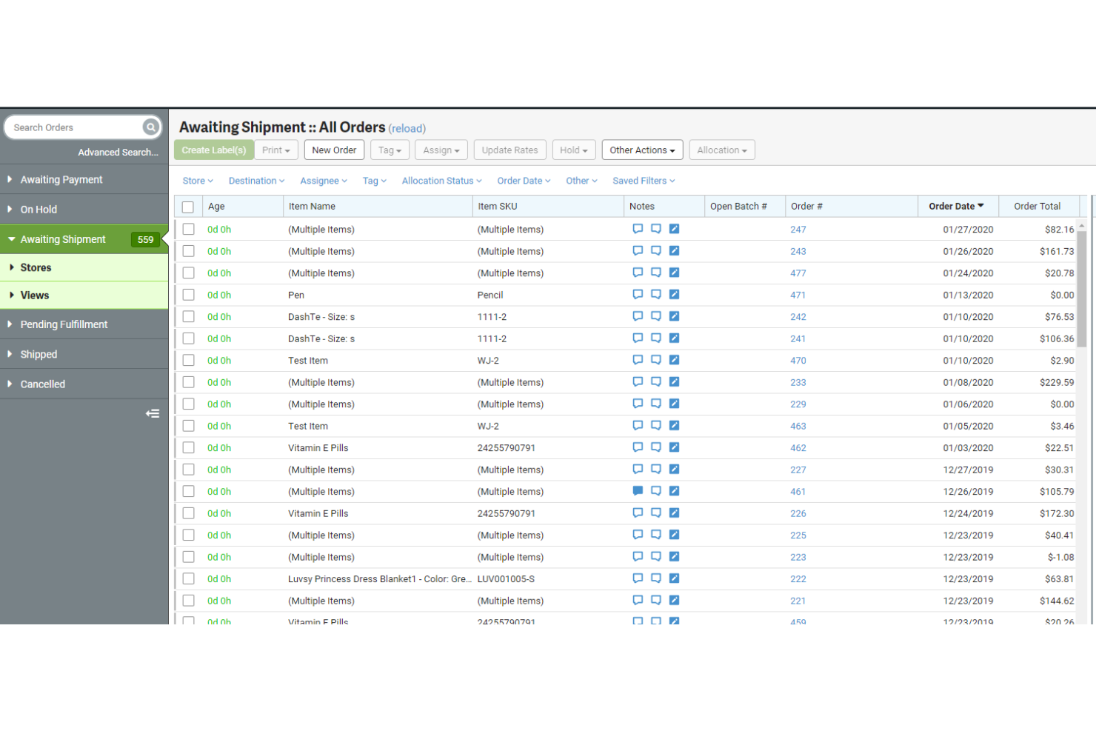This screenshot has width=1096, height=731.
Task: Expand the Stores section in sidebar
Action: click(x=84, y=267)
